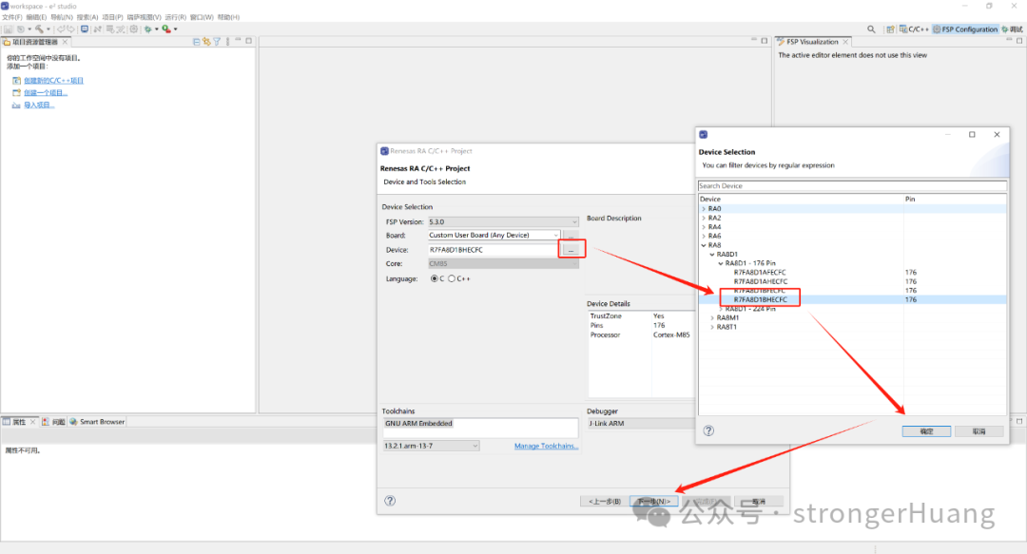The width and height of the screenshot is (1027, 554).
Task: Click the toolbar search magnifier icon
Action: [x=872, y=29]
